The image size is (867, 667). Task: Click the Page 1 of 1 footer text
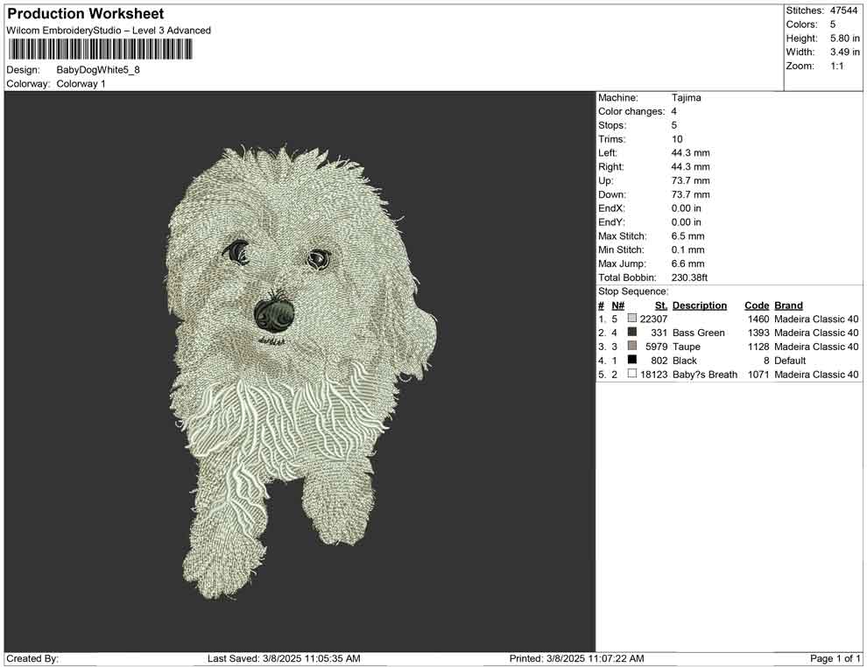(x=835, y=658)
